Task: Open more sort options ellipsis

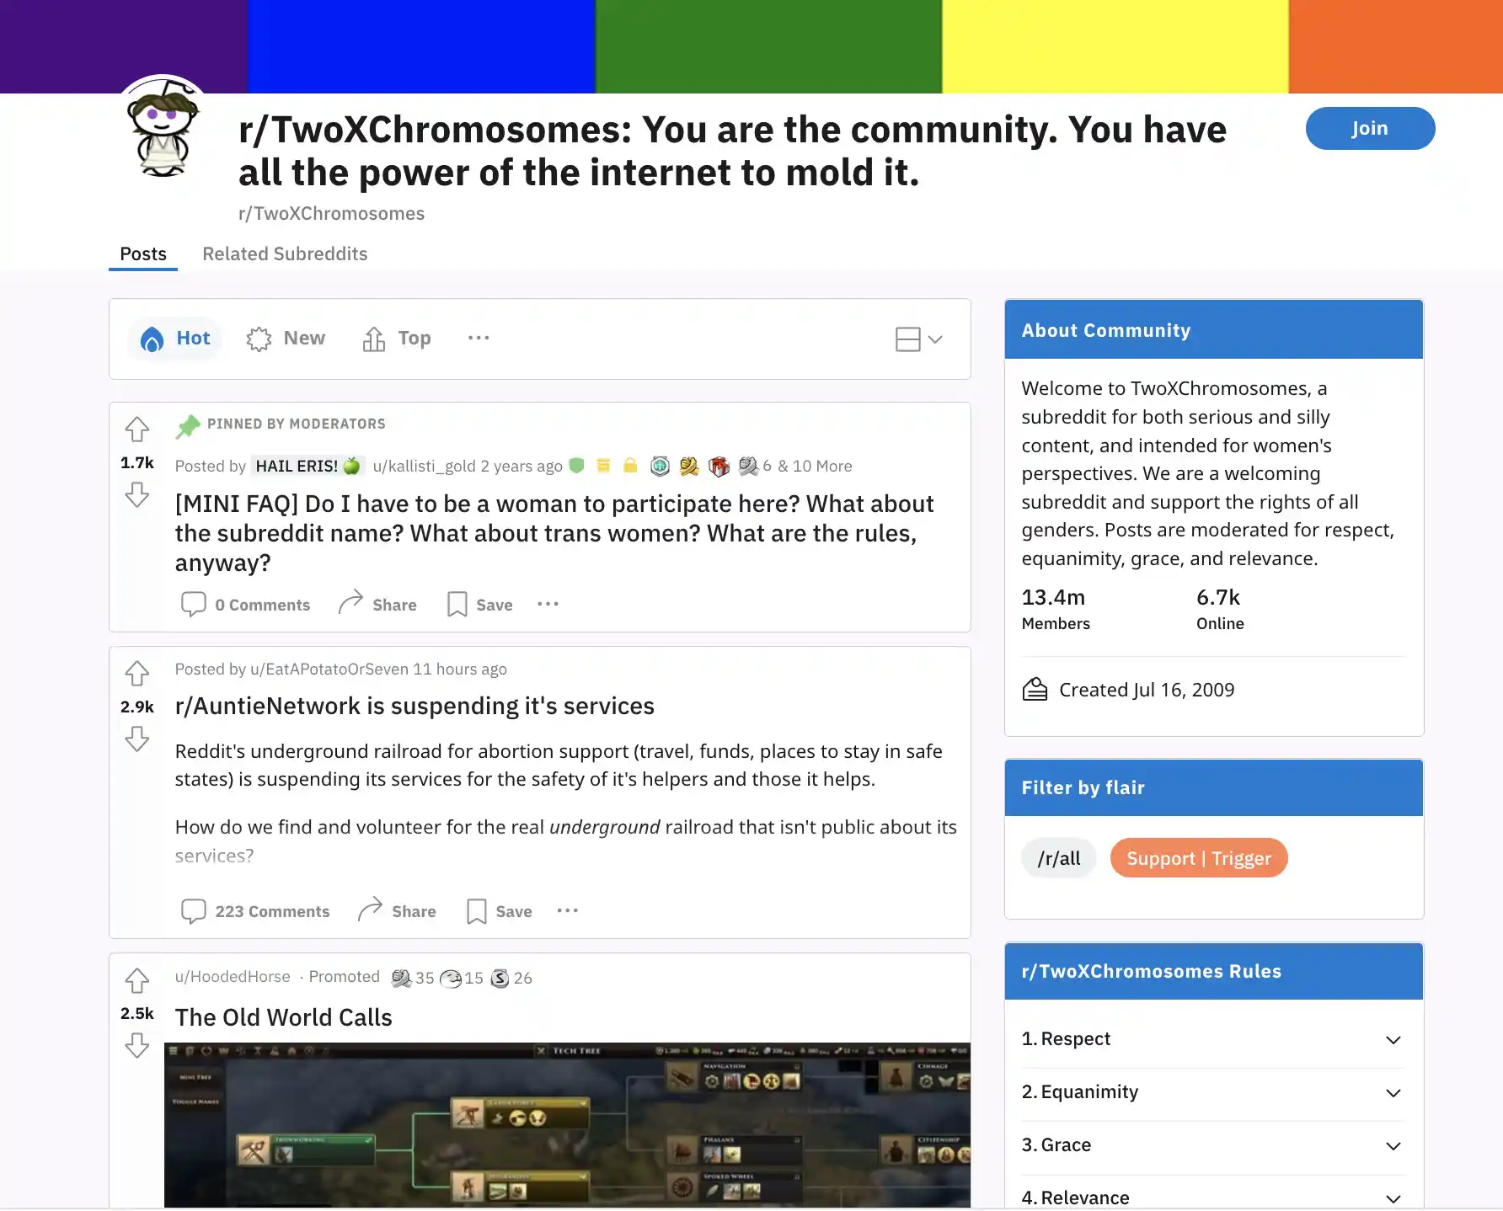Action: [x=479, y=338]
